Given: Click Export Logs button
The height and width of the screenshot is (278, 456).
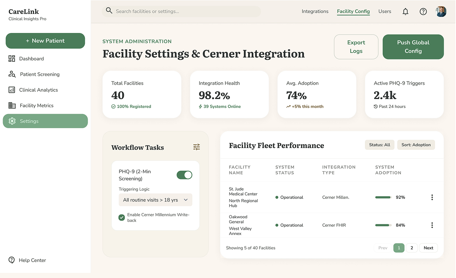Looking at the screenshot, I should 356,47.
